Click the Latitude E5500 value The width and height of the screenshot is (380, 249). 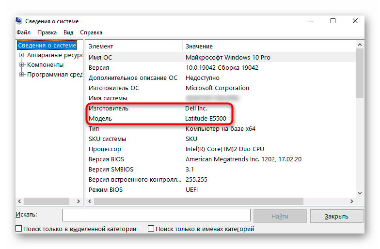point(206,118)
